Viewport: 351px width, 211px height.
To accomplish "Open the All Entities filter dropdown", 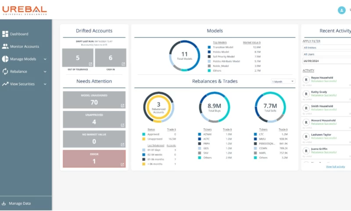I will tap(326, 47).
